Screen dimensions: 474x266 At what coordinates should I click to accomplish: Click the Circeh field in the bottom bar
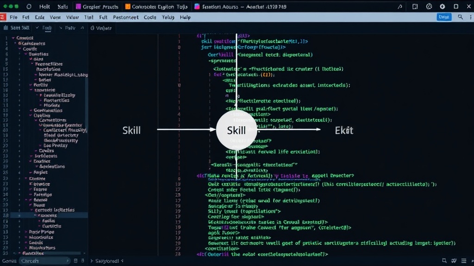click(x=44, y=261)
